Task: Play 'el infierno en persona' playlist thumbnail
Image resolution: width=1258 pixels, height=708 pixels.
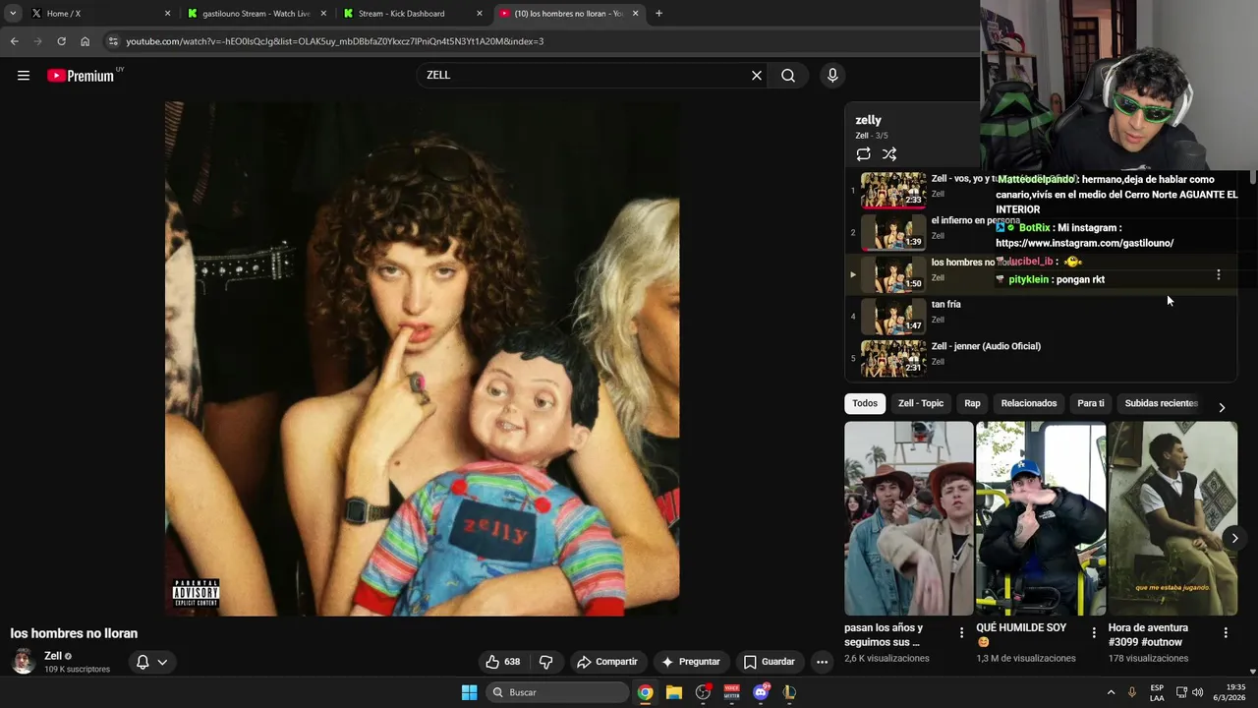Action: (x=893, y=232)
